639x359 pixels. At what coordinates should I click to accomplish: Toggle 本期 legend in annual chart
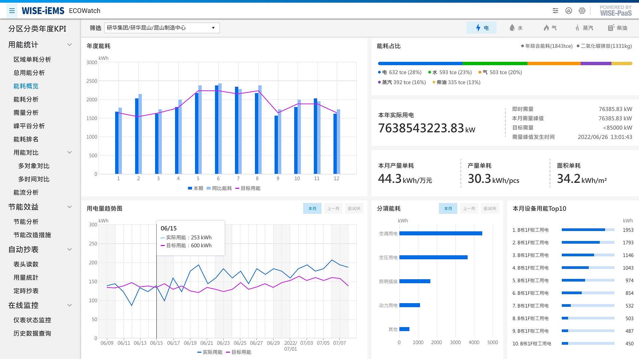[195, 188]
